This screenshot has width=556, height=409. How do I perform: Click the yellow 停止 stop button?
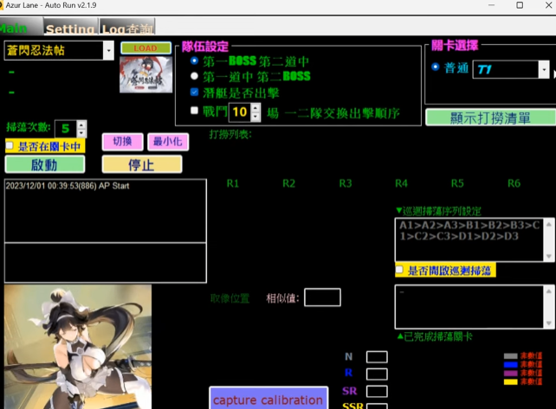click(142, 164)
